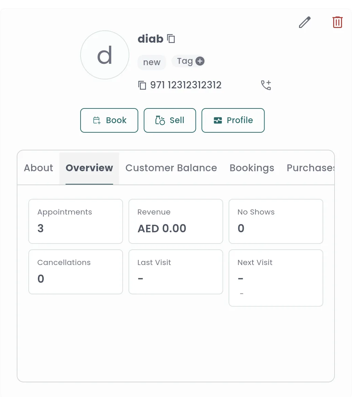
Task: Click the calendar icon inside the Book button
Action: click(x=97, y=120)
